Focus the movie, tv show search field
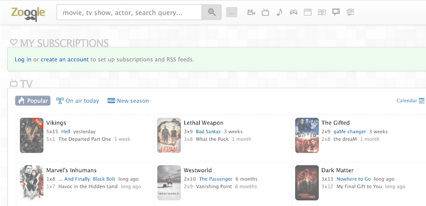Viewport: 426px width, 206px height. 129,12
